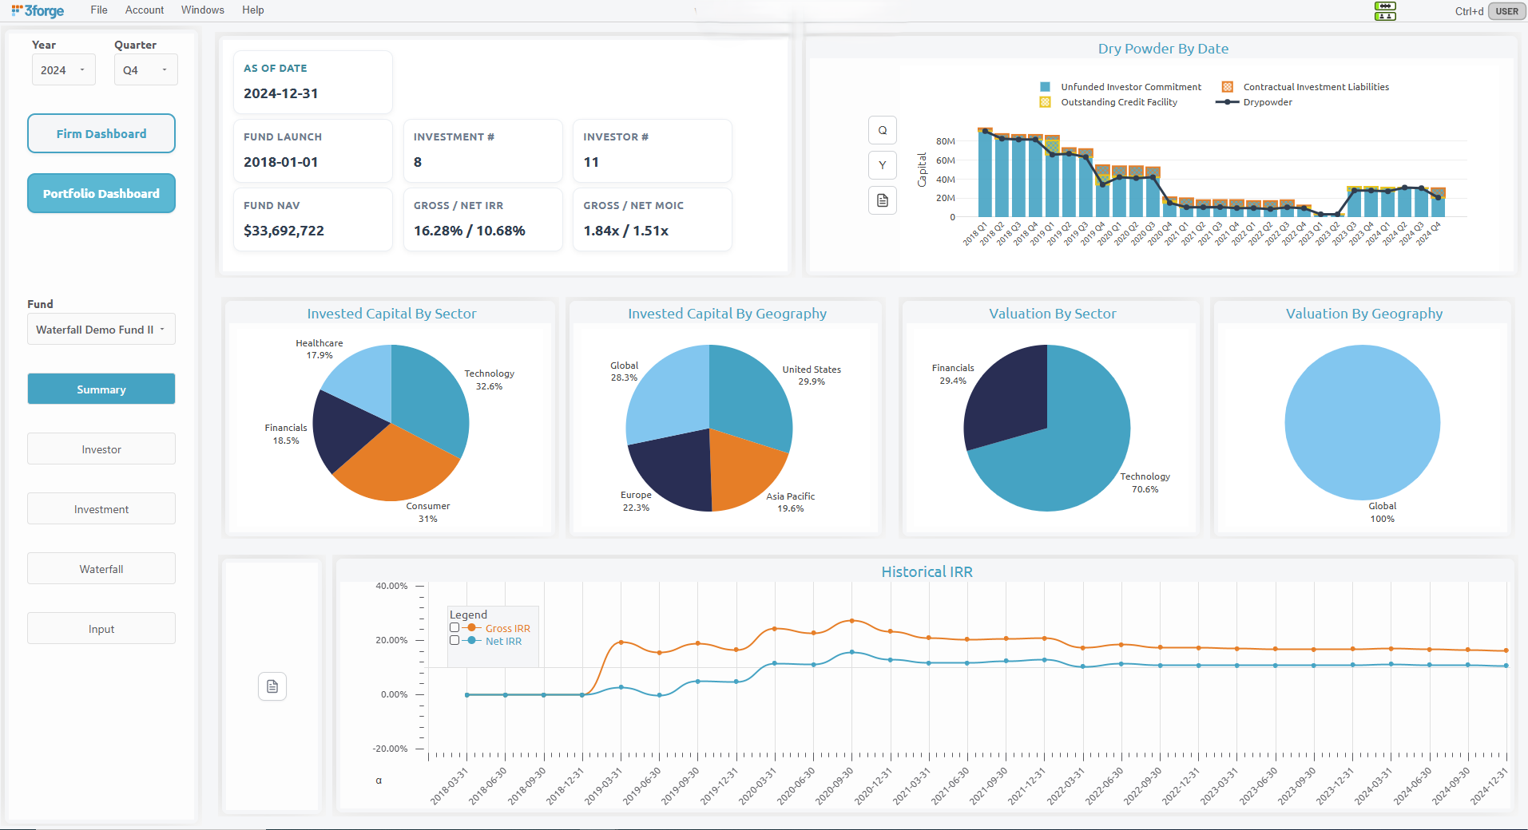
Task: Click the Firm Dashboard button
Action: point(101,133)
